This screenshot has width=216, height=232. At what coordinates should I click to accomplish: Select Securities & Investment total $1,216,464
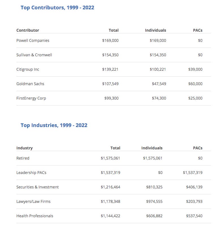pos(111,187)
